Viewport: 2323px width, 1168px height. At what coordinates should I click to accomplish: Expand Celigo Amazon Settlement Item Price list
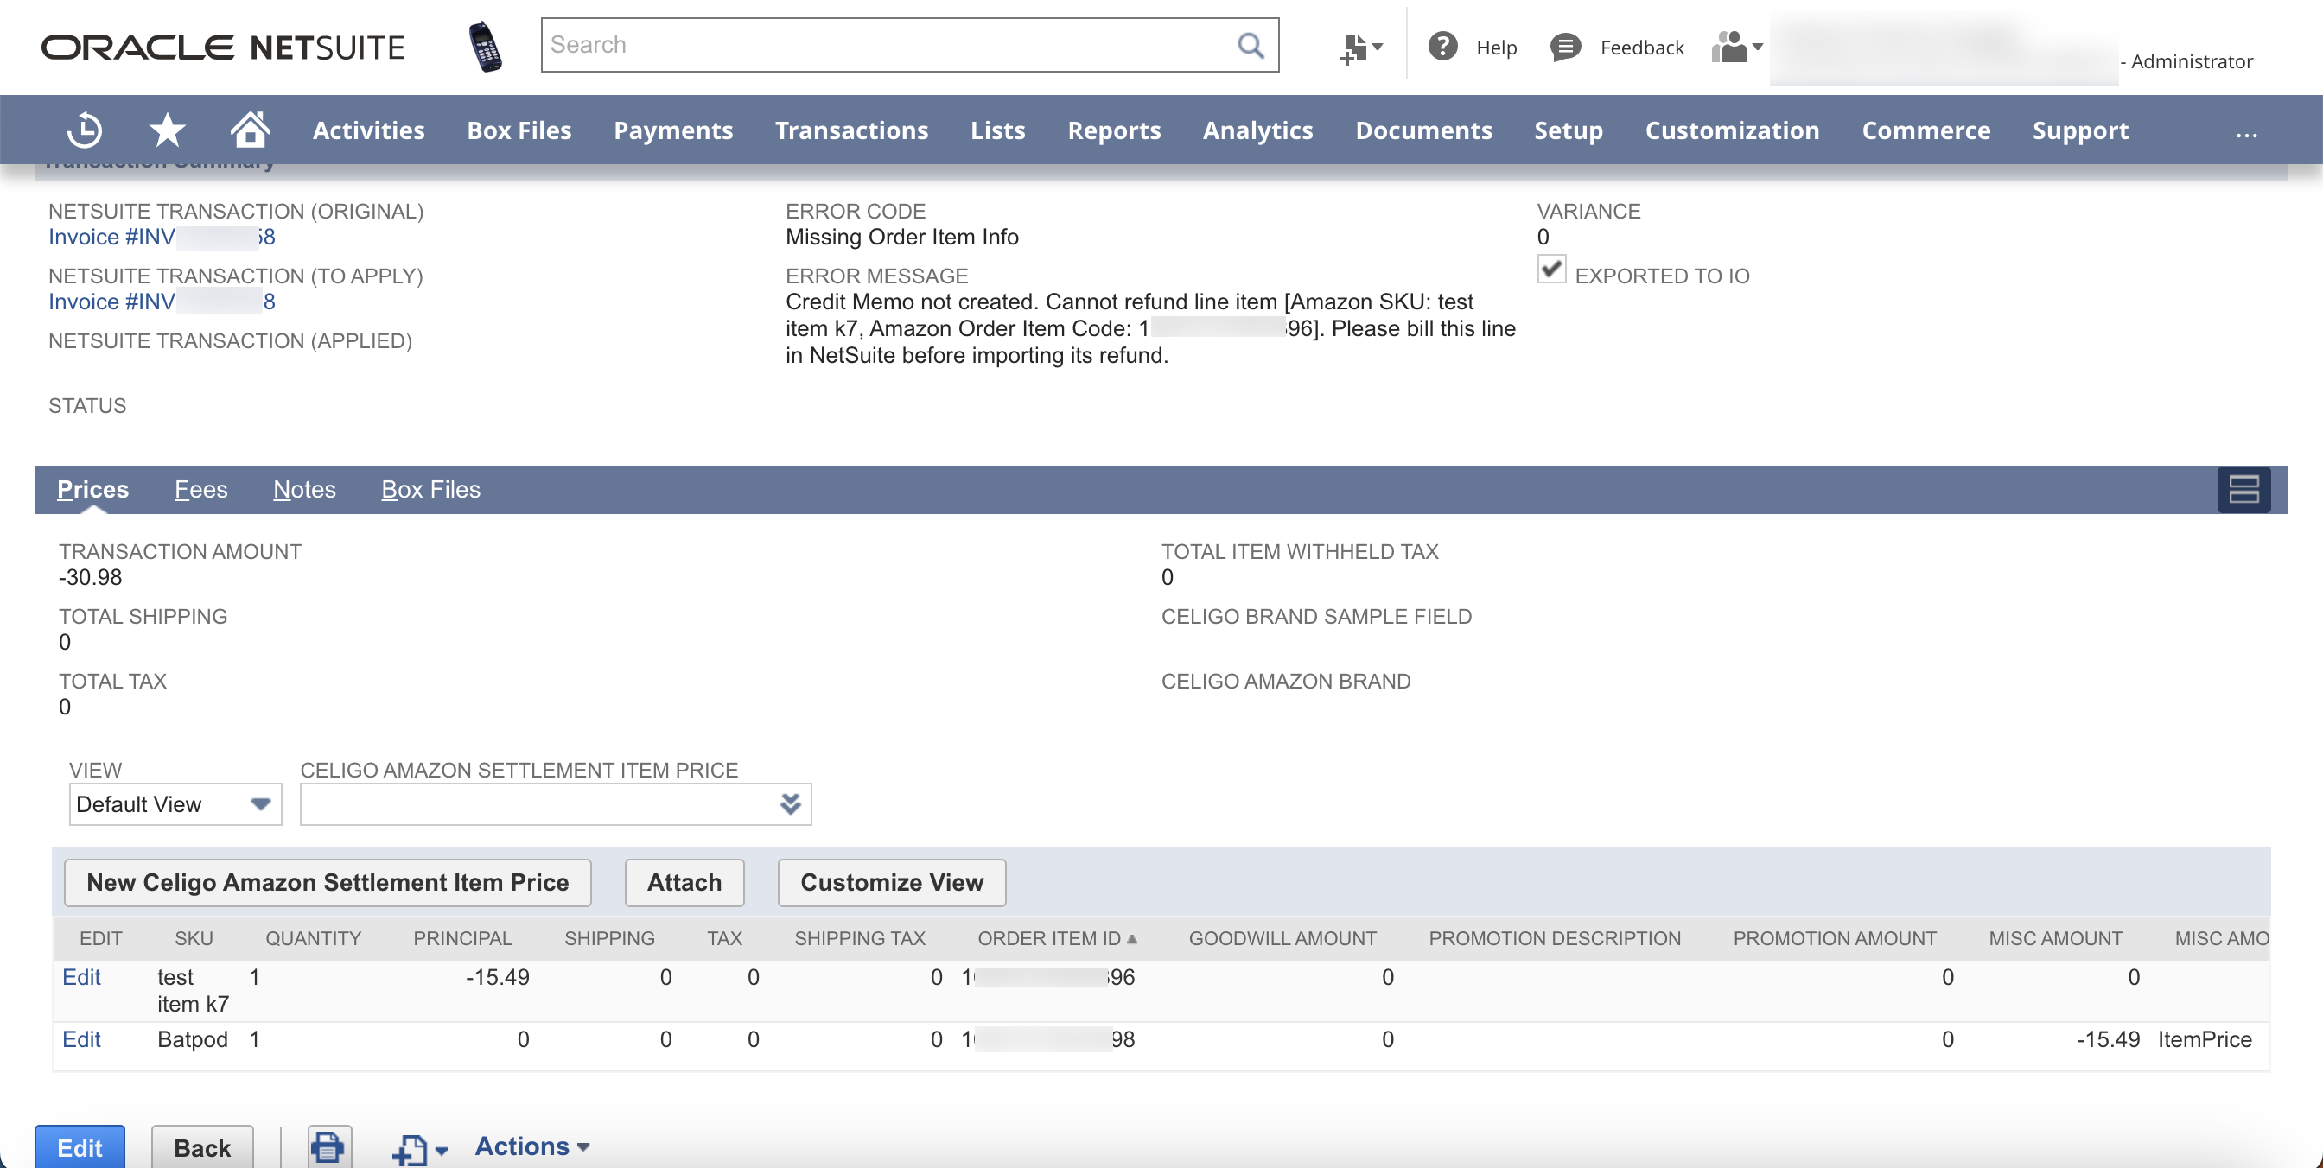[x=790, y=804]
